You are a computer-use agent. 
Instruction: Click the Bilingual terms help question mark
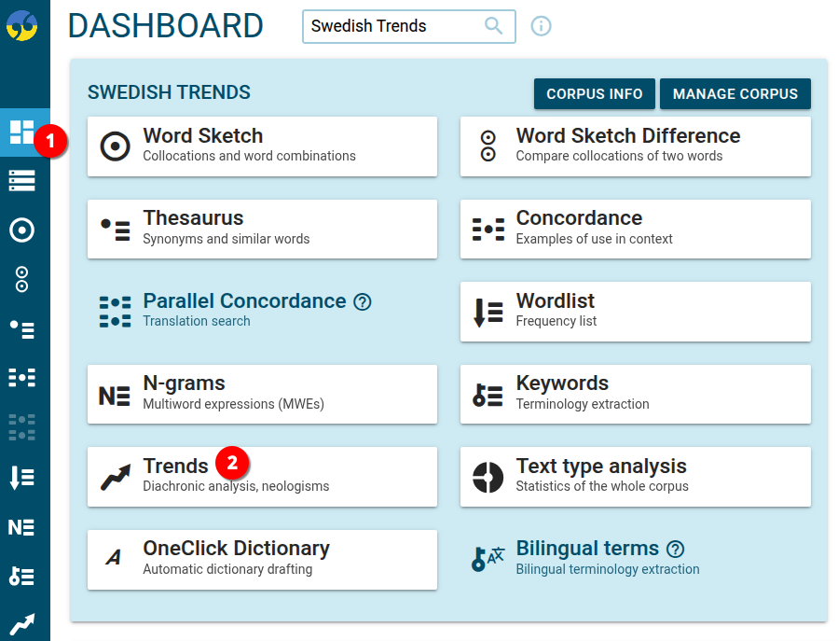pyautogui.click(x=675, y=550)
